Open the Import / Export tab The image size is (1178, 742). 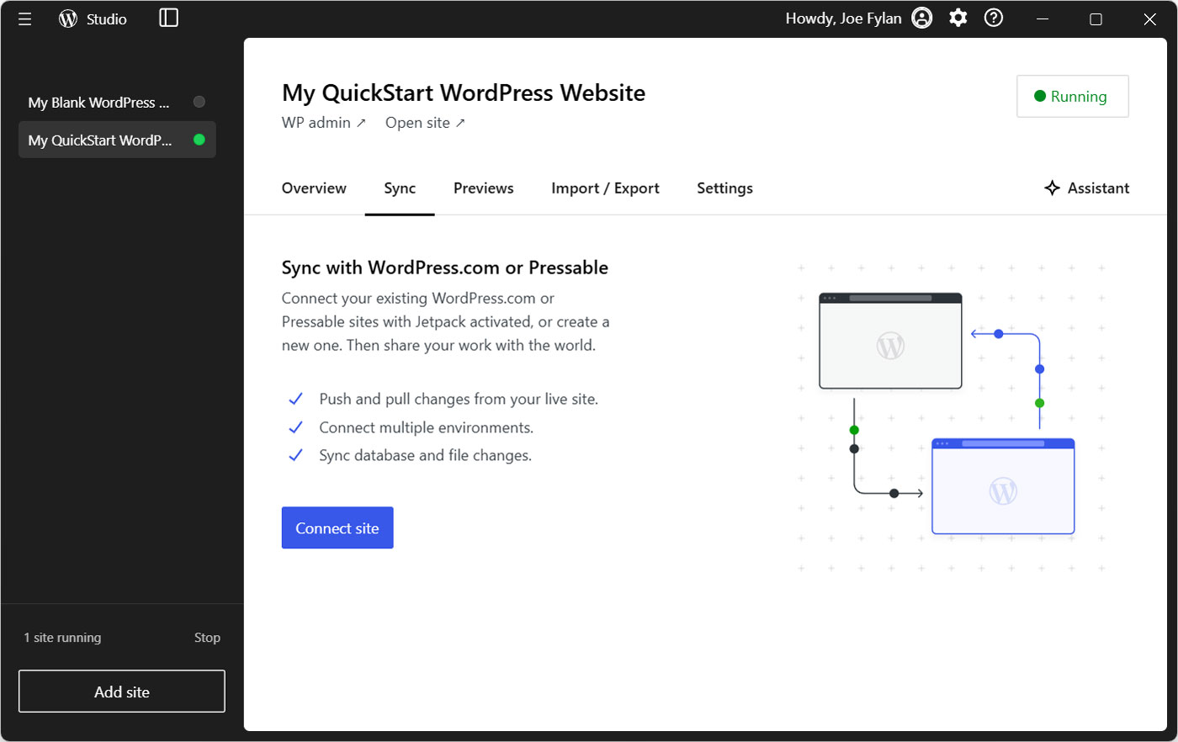click(605, 188)
